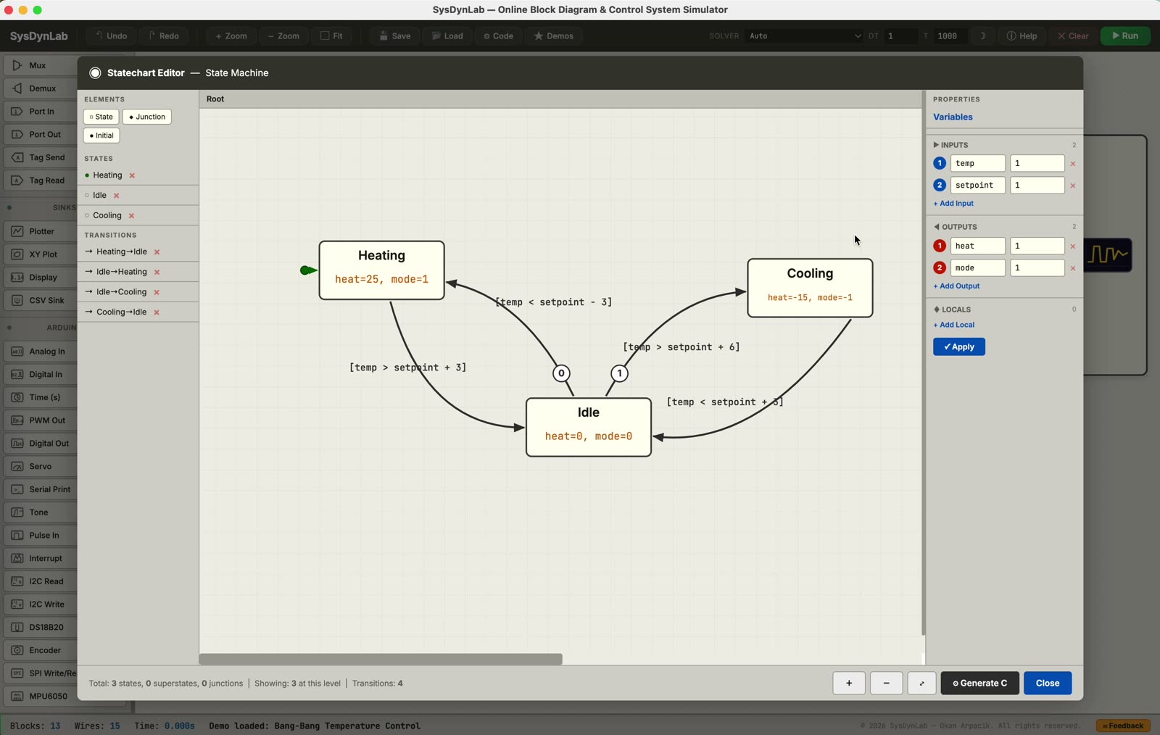The width and height of the screenshot is (1160, 735).
Task: Select the Heating state box
Action: tap(381, 270)
